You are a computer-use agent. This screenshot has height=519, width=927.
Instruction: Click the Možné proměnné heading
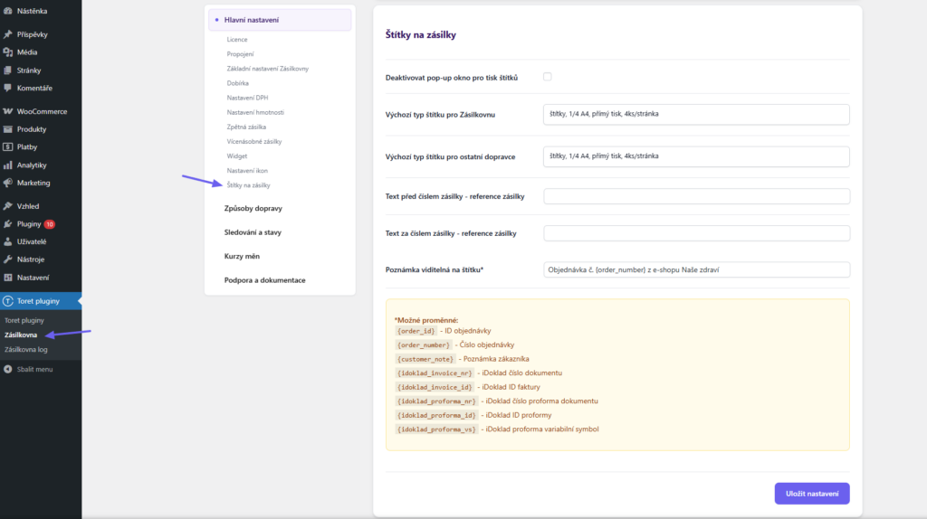(x=426, y=320)
